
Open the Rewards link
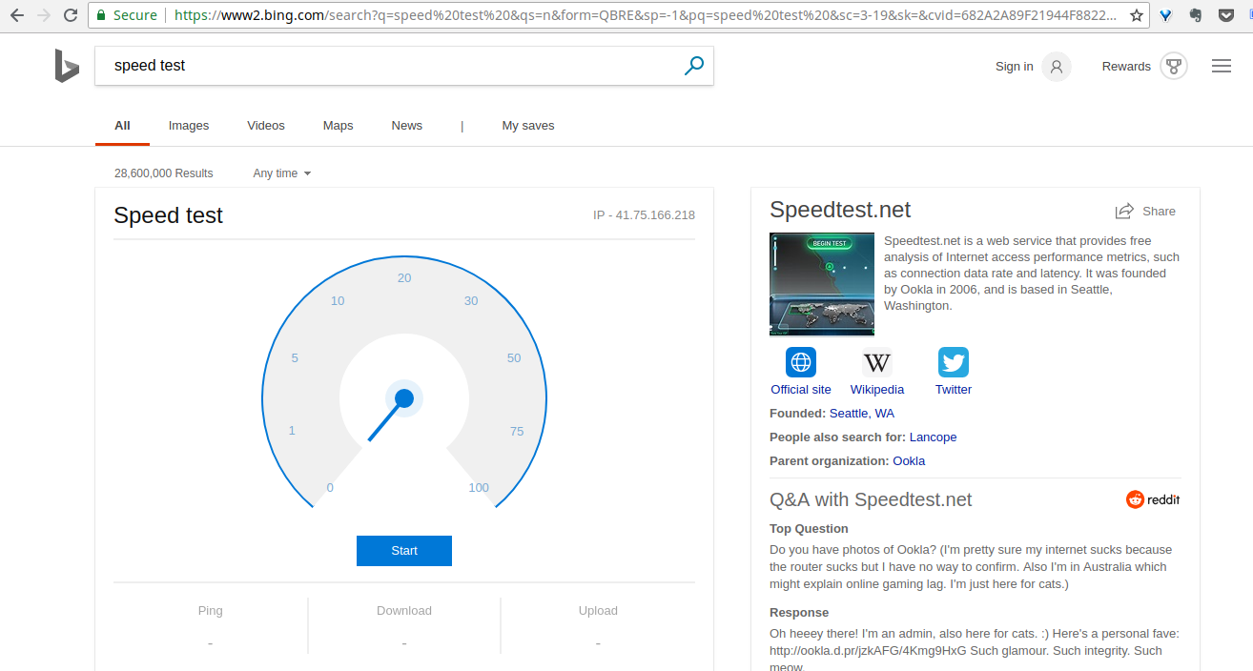[x=1126, y=67]
